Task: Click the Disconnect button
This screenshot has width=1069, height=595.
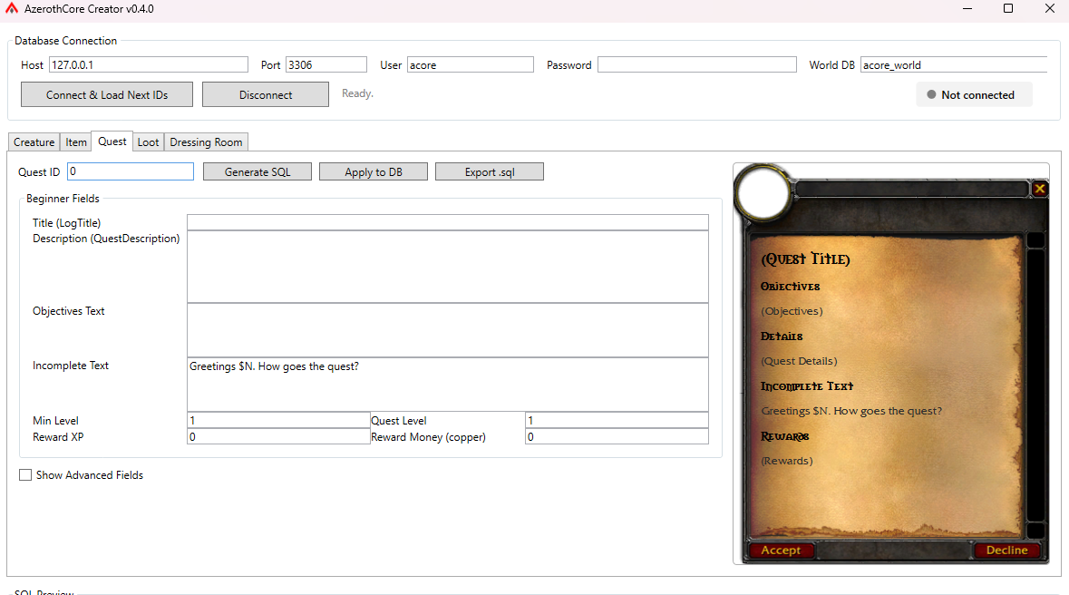Action: (265, 93)
